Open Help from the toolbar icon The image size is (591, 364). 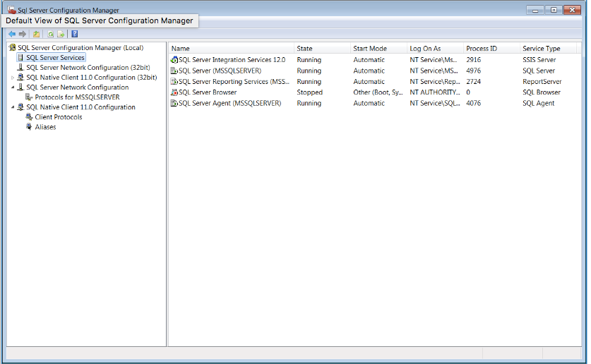click(75, 34)
